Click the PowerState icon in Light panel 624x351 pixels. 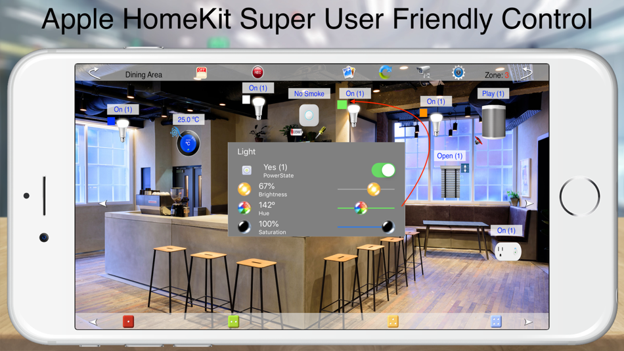247,170
